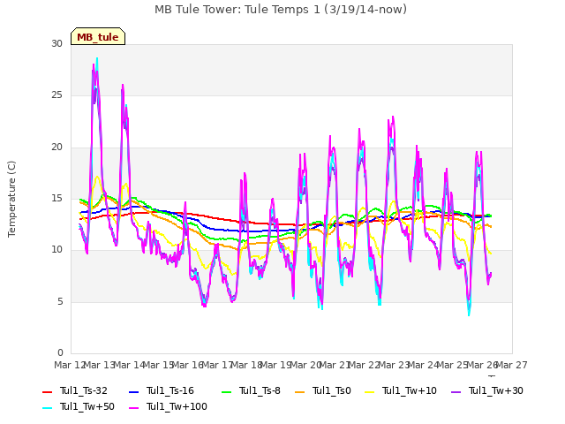This screenshot has height=424, width=565.
Task: Click the MB_tule label badge
Action: 98,36
